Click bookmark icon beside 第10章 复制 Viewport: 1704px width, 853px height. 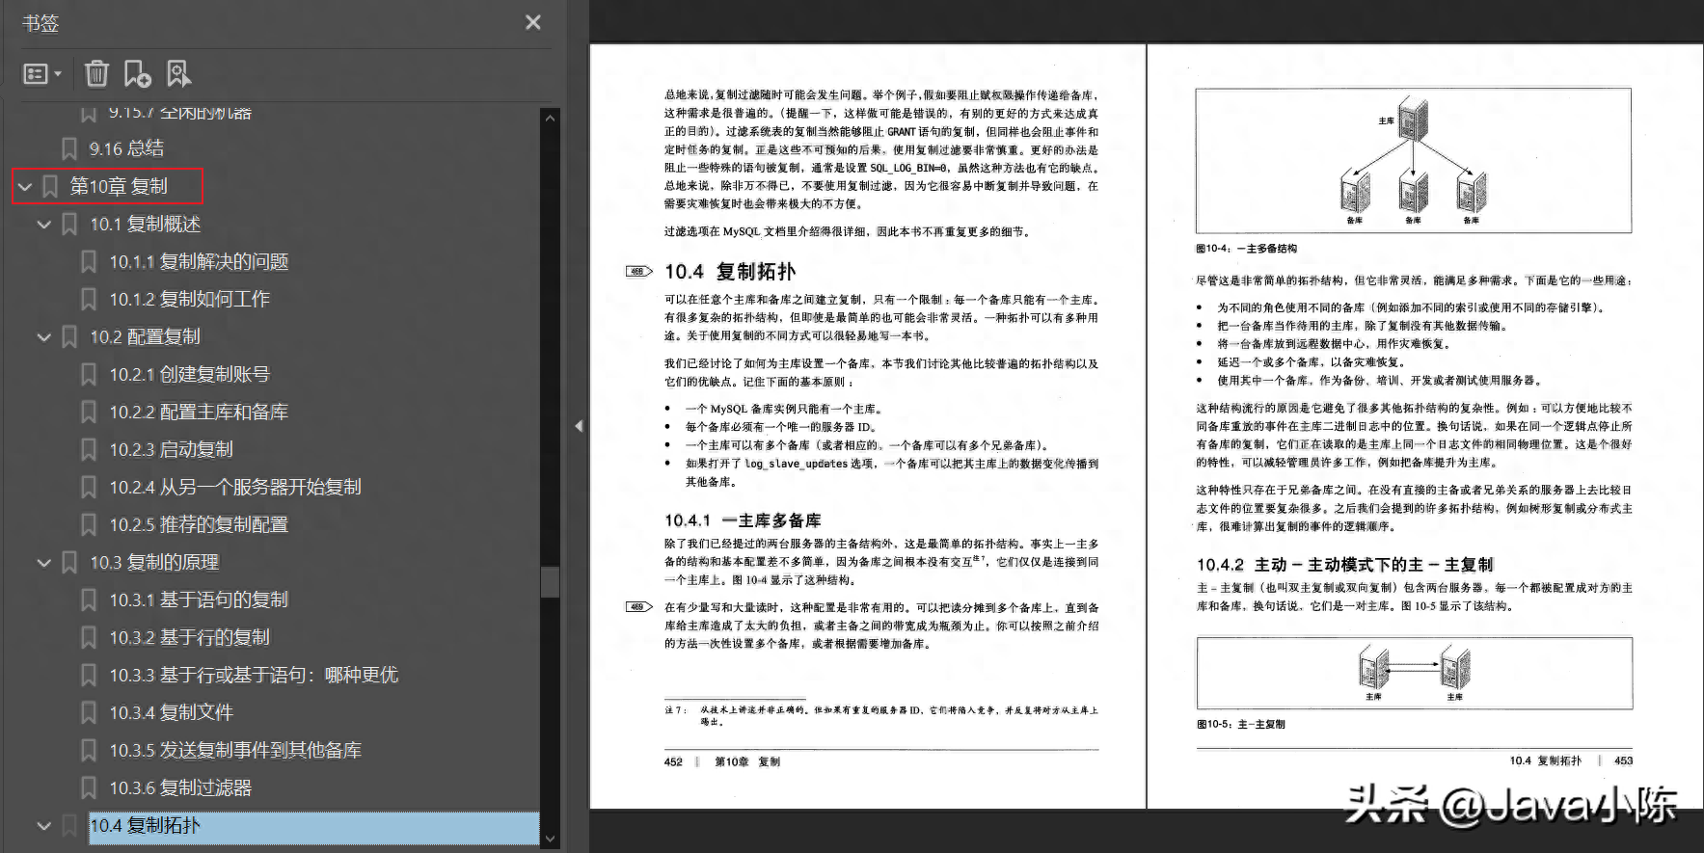click(x=50, y=186)
